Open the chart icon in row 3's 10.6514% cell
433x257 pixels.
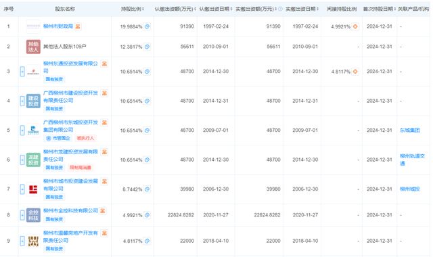coord(147,72)
